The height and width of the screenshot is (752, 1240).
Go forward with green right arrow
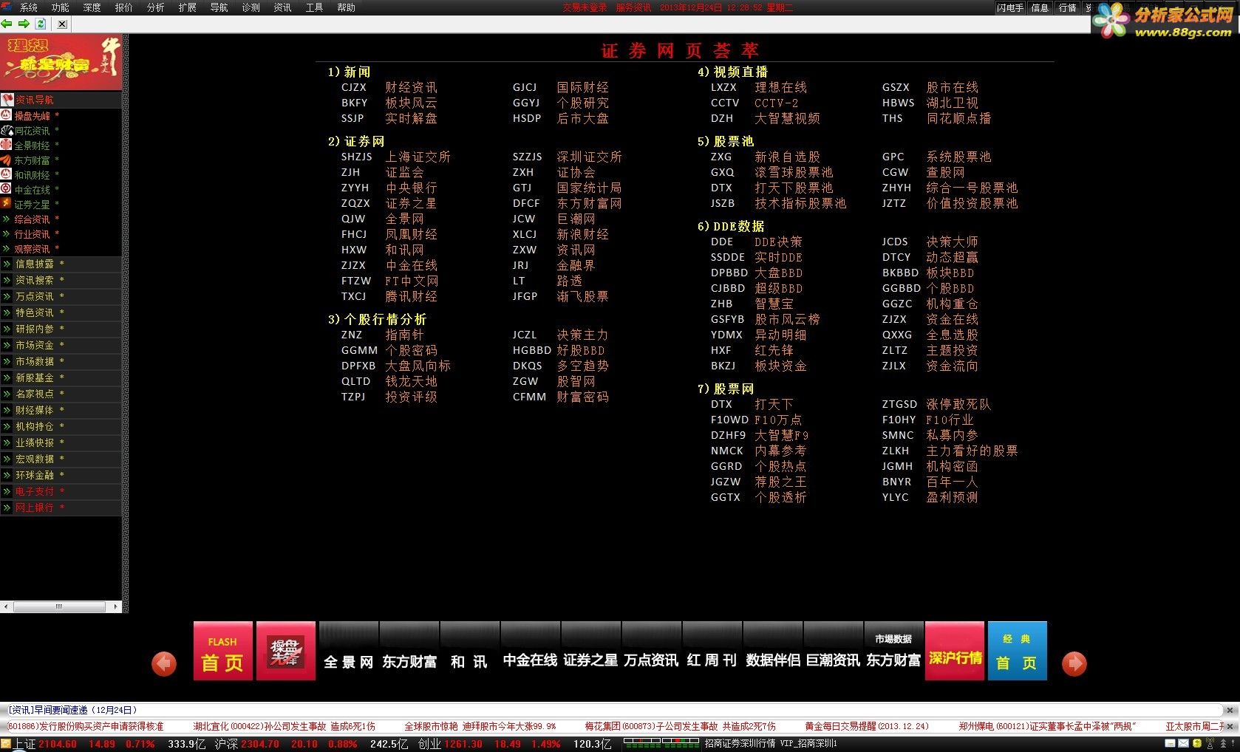point(24,24)
